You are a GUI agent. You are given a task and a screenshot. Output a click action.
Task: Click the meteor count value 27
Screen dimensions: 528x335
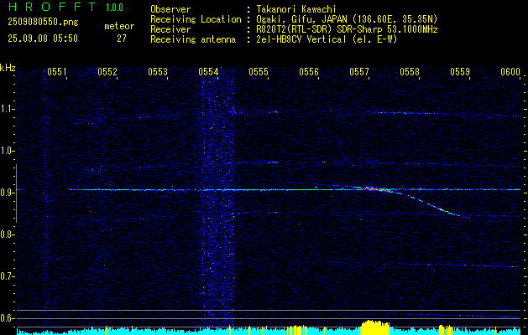coord(122,39)
